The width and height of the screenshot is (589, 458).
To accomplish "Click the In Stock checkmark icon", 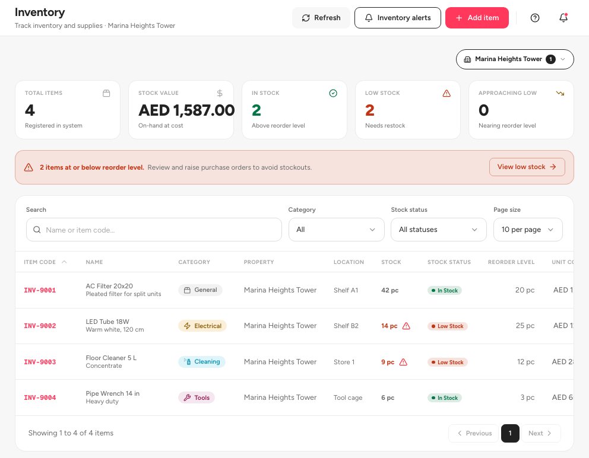I will click(333, 93).
